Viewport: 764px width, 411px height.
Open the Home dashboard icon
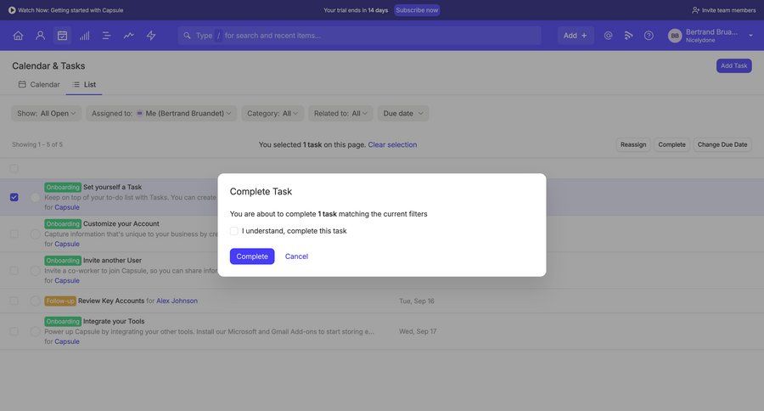[x=18, y=36]
